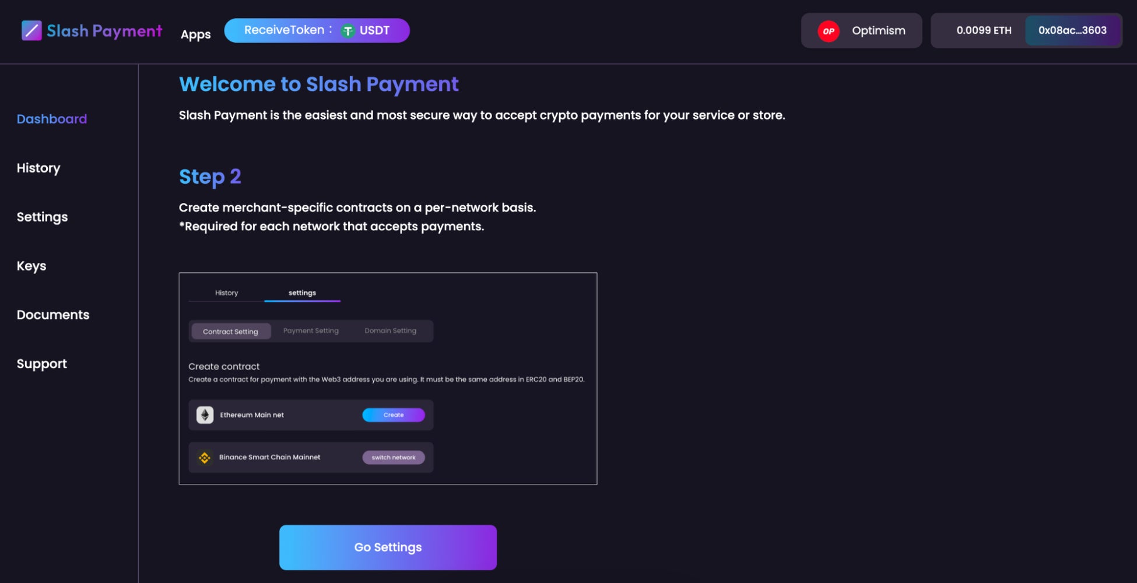
Task: Open the Keys page
Action: (31, 266)
